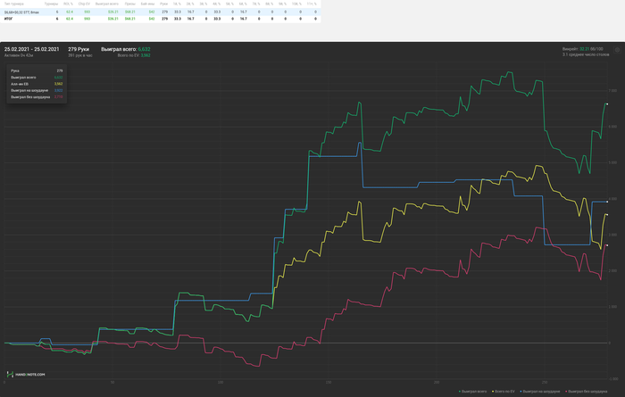Screen dimensions: 625x397
Task: Sort by 'Выиграл всего' column header
Action: coord(107,4)
